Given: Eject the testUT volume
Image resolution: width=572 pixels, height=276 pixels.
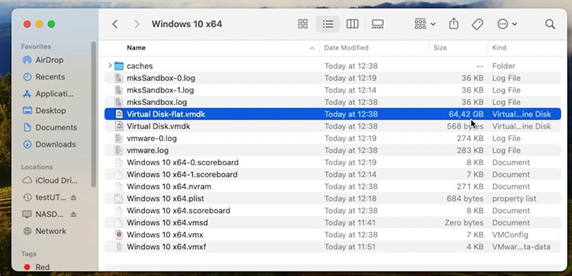Looking at the screenshot, I should [x=73, y=197].
